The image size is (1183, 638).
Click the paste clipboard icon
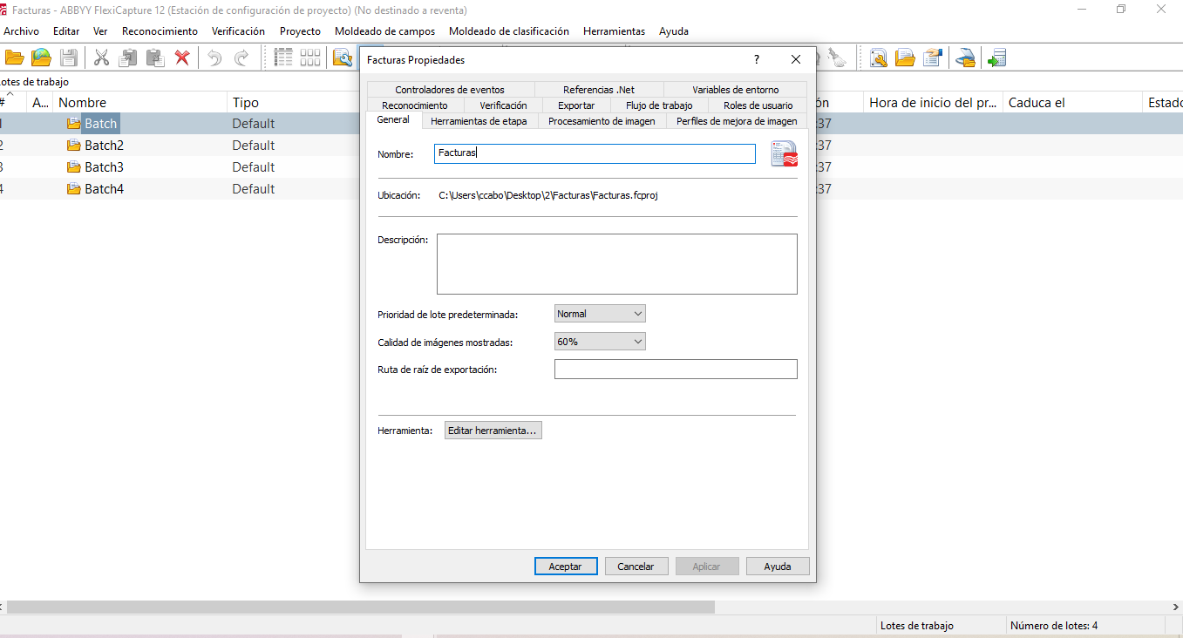155,58
